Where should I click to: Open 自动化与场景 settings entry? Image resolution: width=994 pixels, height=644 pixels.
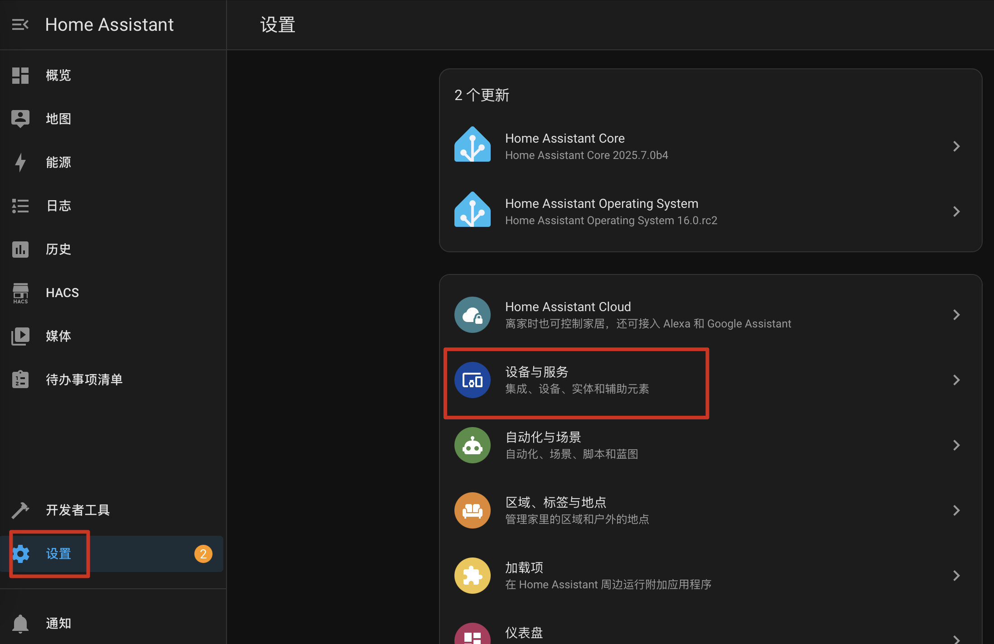pos(710,445)
